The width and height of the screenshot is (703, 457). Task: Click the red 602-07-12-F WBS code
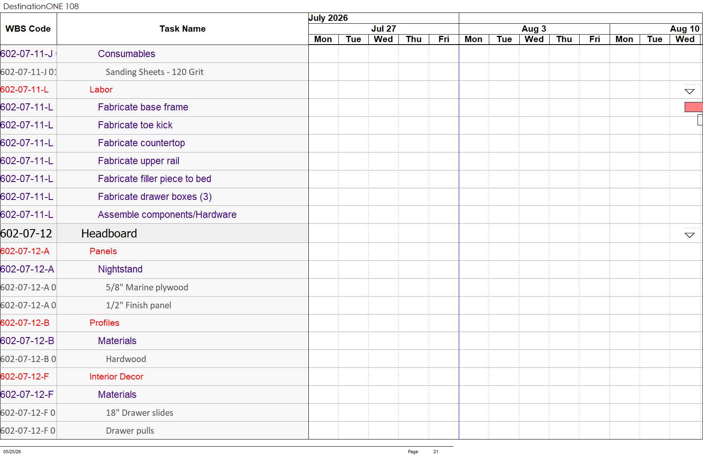tap(25, 377)
